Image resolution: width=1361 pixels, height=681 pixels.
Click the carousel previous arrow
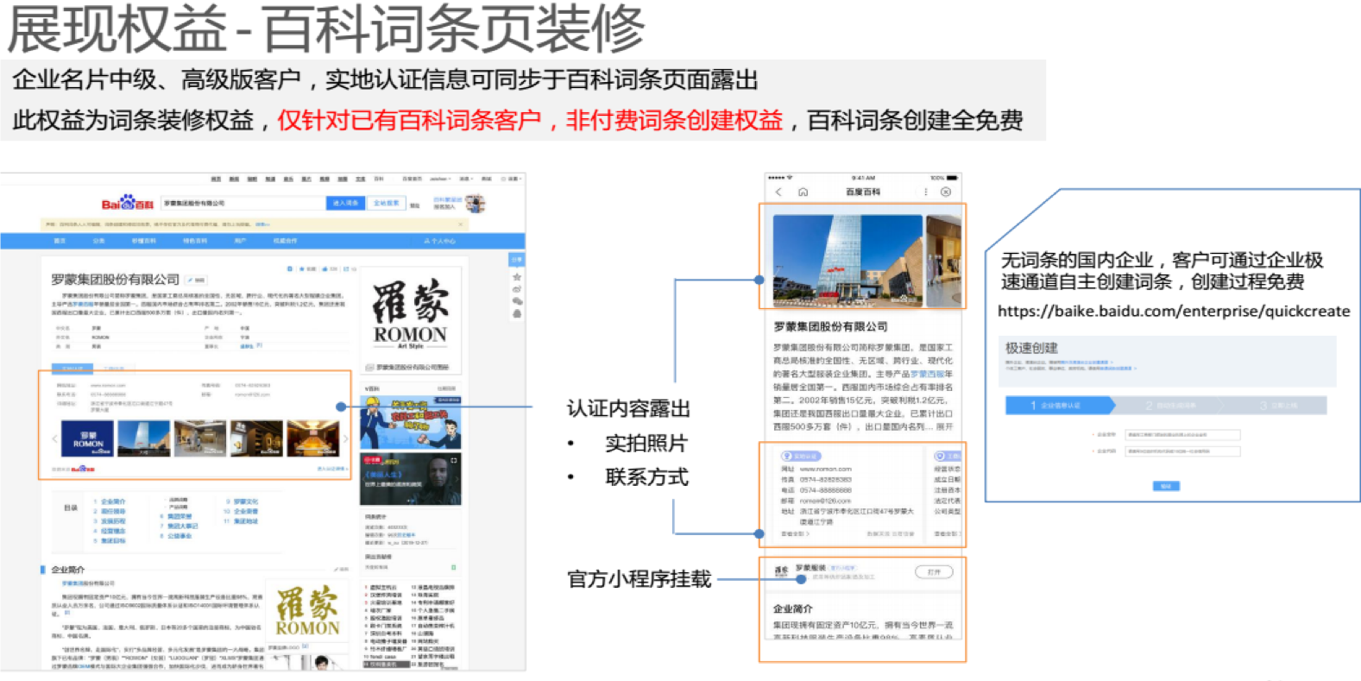click(54, 438)
